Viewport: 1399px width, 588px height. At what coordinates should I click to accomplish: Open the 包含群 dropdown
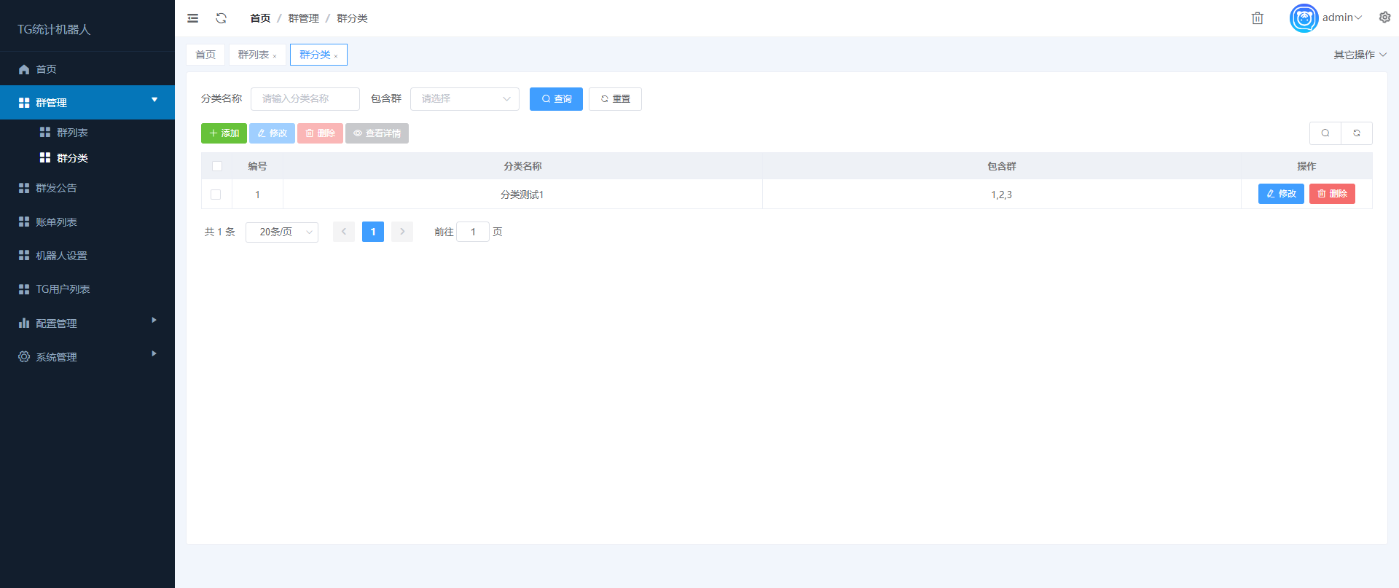coord(464,99)
